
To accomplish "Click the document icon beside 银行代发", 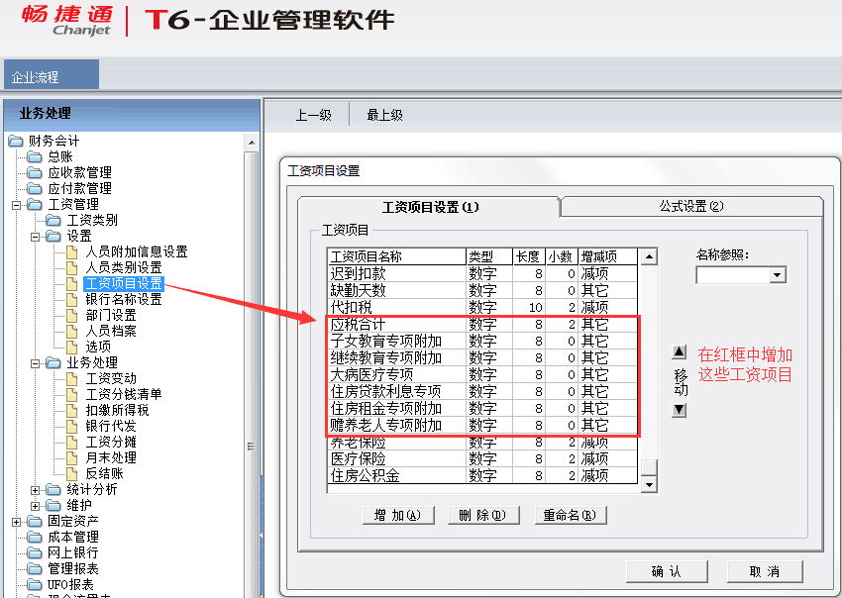I will click(72, 426).
